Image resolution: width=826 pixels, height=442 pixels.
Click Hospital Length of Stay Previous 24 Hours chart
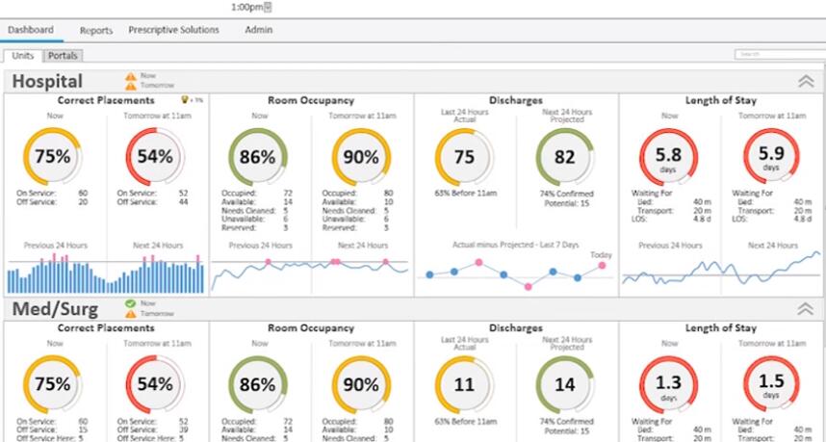point(671,273)
